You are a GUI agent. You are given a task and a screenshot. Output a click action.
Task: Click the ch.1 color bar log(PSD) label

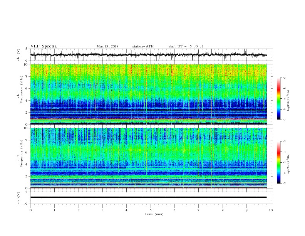[x=288, y=101]
